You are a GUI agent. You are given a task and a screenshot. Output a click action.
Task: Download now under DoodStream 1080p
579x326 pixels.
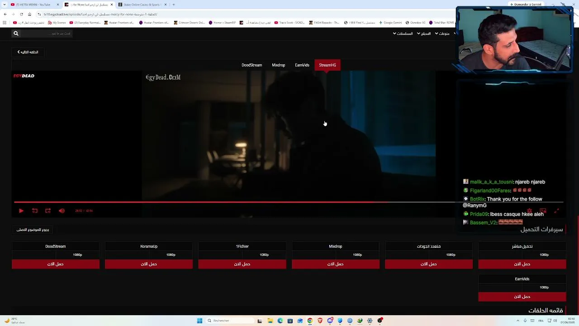click(56, 264)
